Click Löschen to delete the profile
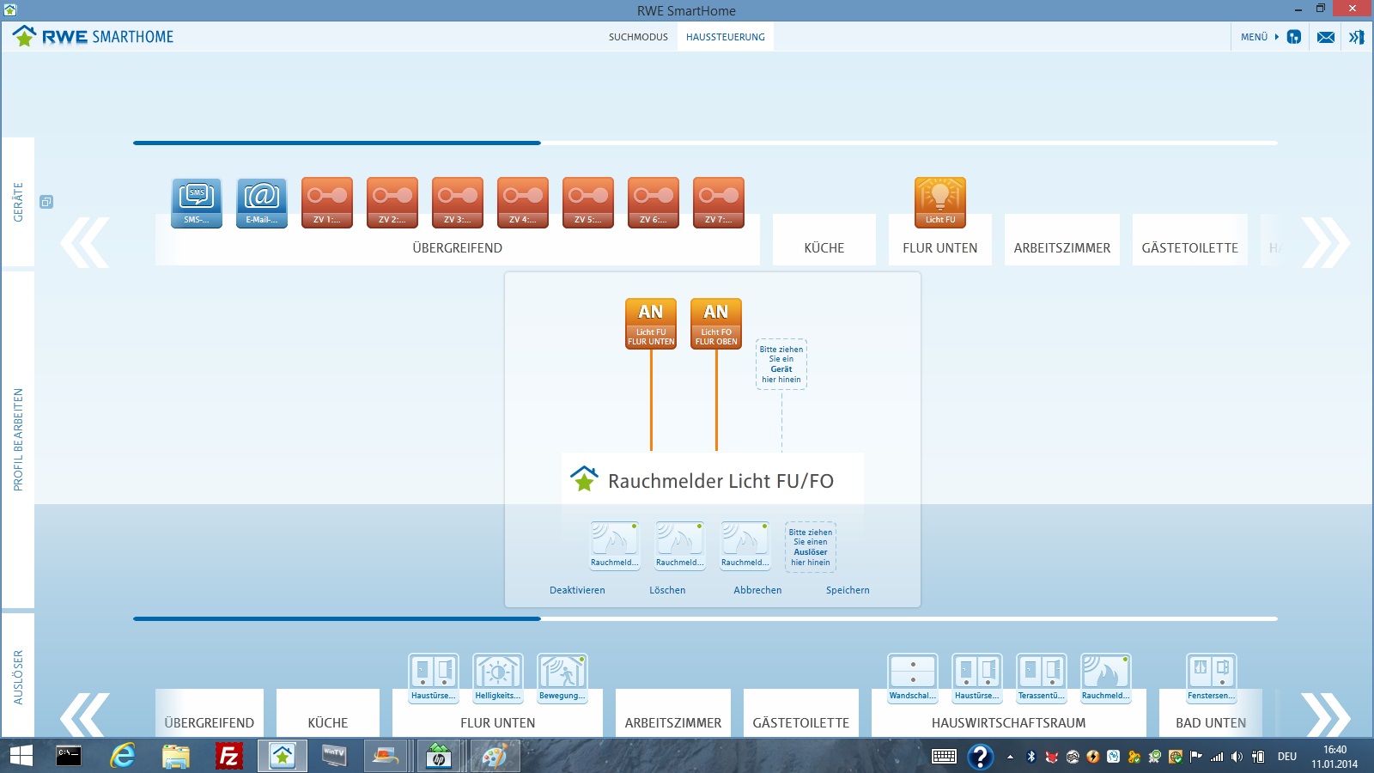1374x773 pixels. 667,590
